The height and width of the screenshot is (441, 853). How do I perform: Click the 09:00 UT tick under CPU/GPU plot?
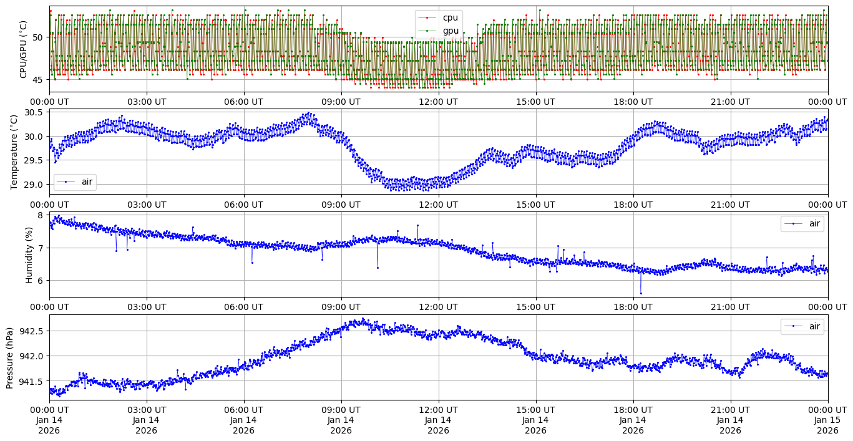tap(341, 102)
